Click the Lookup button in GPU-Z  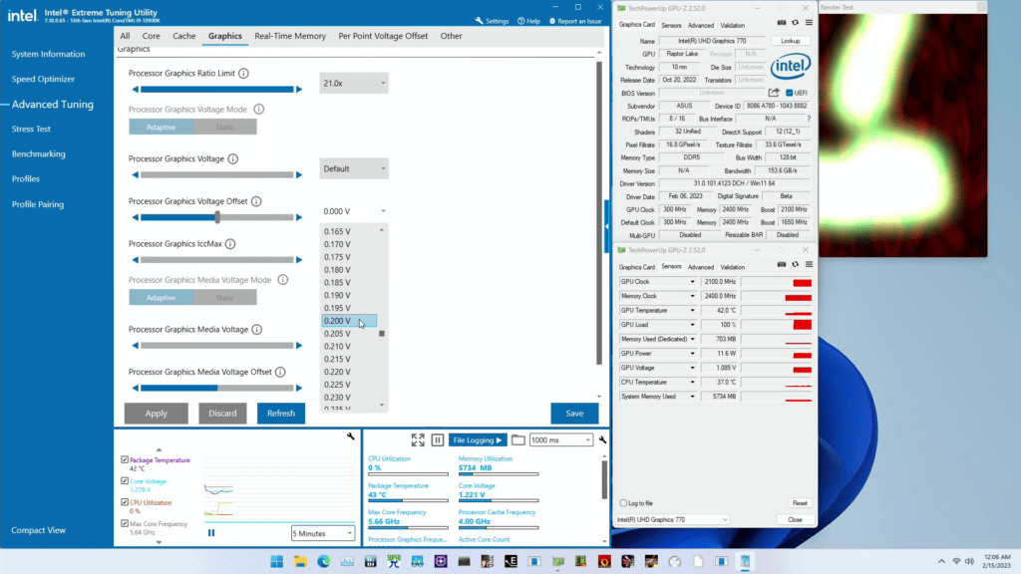(x=791, y=41)
